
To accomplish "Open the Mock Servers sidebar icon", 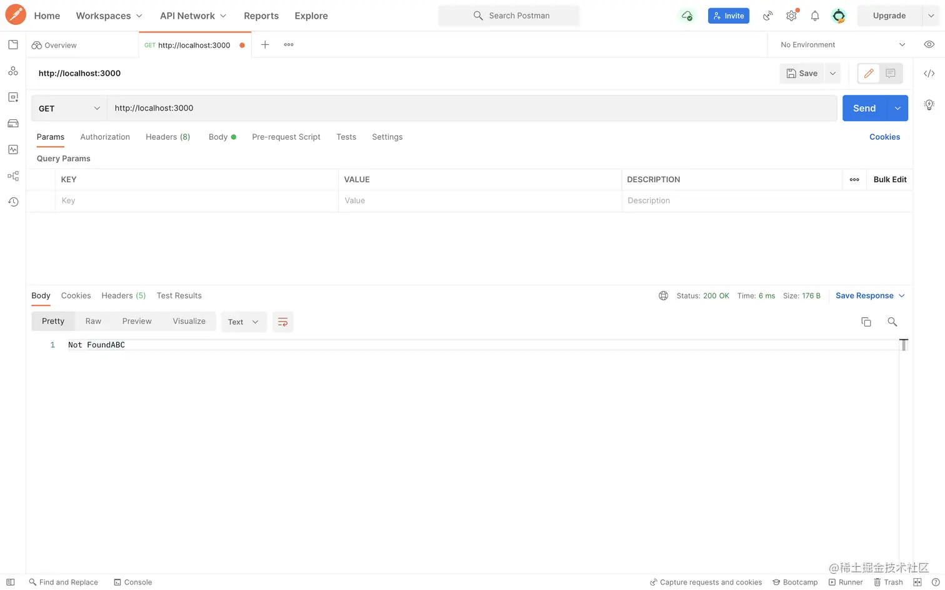I will point(13,123).
